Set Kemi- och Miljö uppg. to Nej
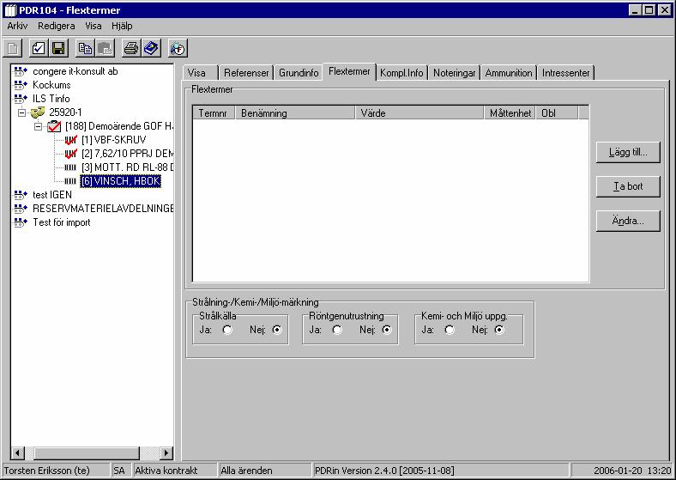Image resolution: width=676 pixels, height=480 pixels. (498, 330)
